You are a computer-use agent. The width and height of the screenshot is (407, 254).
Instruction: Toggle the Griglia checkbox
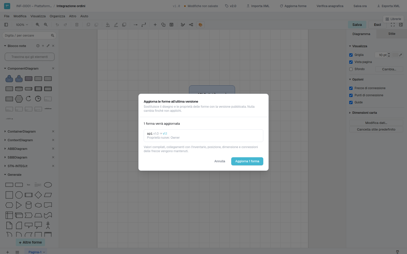pos(351,55)
